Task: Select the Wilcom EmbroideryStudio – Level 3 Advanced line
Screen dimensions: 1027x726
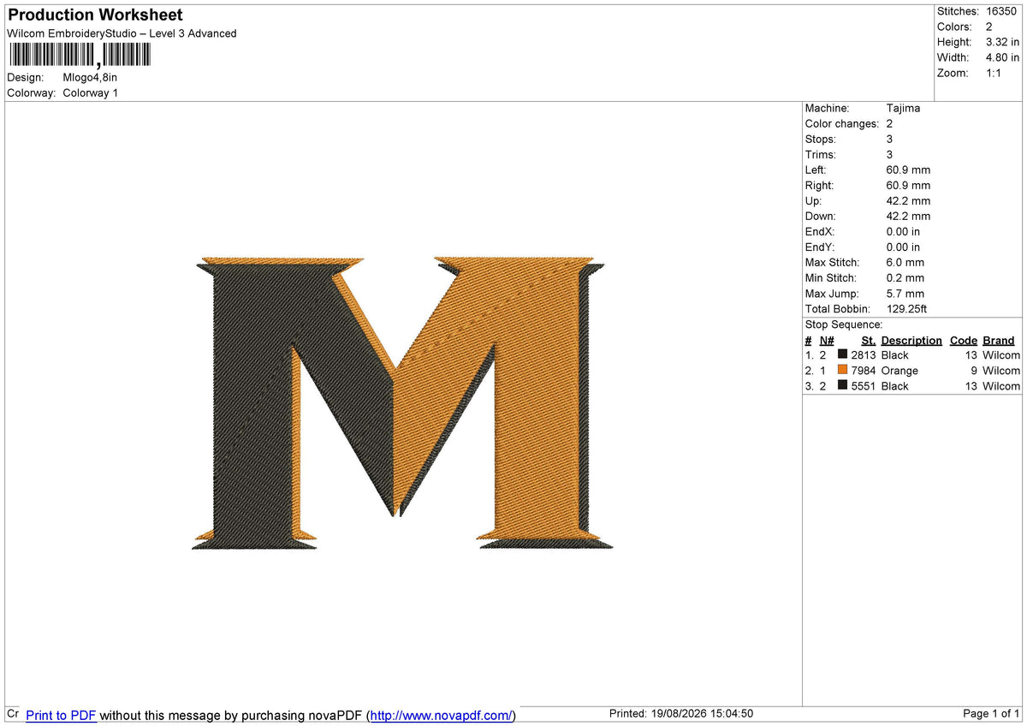Action: tap(122, 33)
